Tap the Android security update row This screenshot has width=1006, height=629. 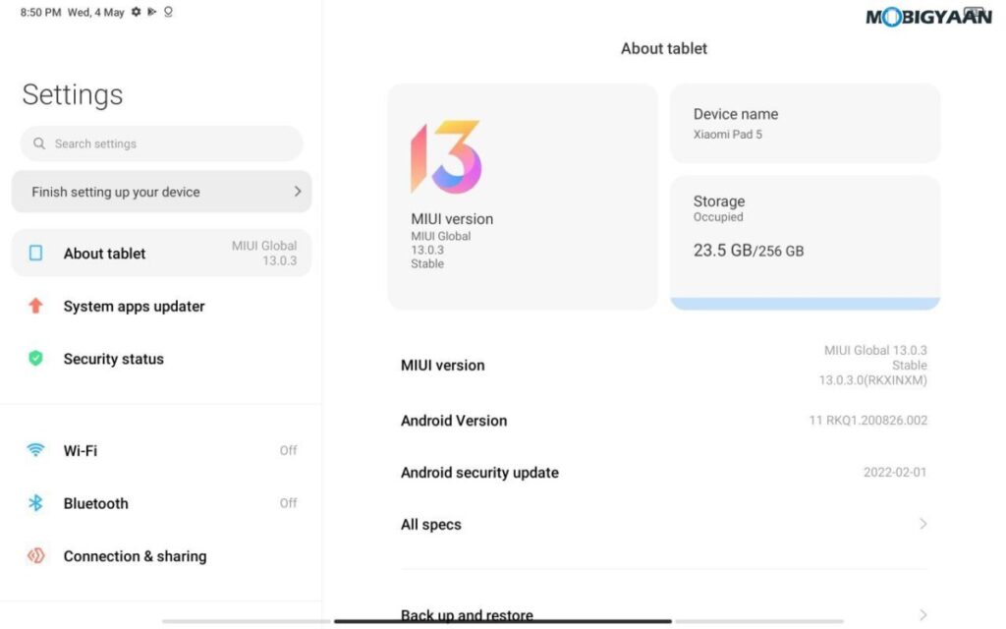[663, 473]
